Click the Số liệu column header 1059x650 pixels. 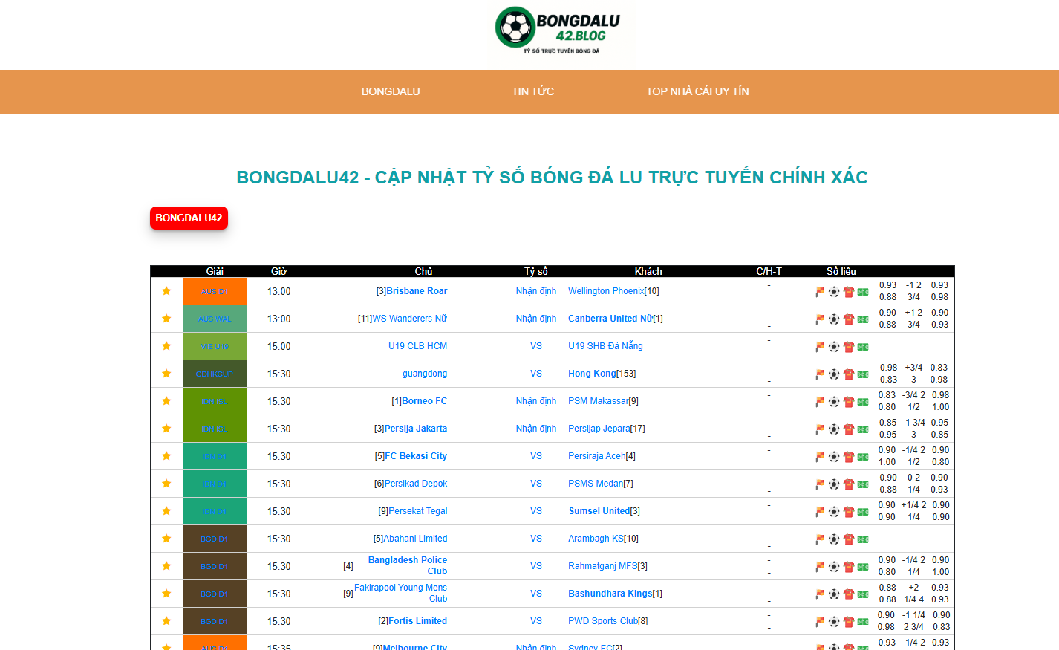pyautogui.click(x=841, y=271)
